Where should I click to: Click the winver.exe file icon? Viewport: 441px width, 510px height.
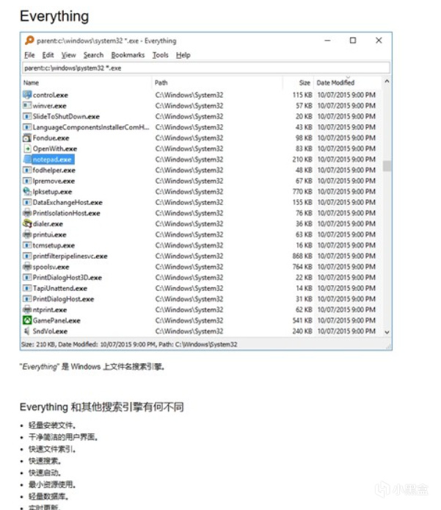(27, 106)
